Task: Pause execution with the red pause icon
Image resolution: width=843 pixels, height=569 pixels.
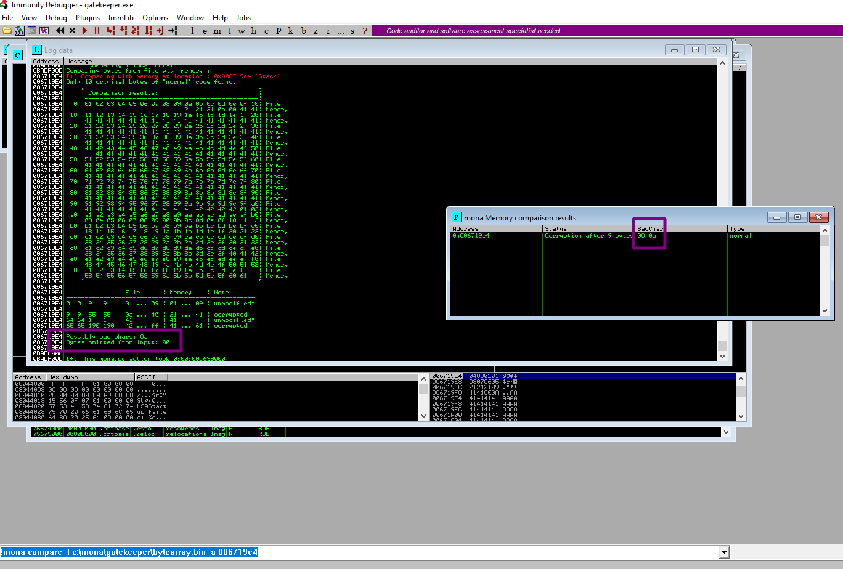Action: (x=97, y=31)
